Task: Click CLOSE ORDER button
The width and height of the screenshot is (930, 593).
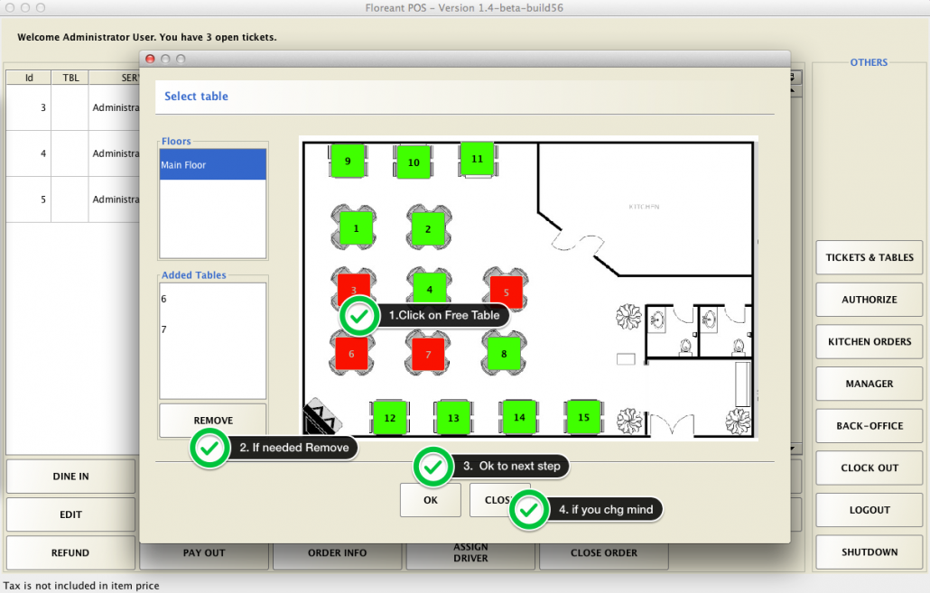Action: pos(604,553)
